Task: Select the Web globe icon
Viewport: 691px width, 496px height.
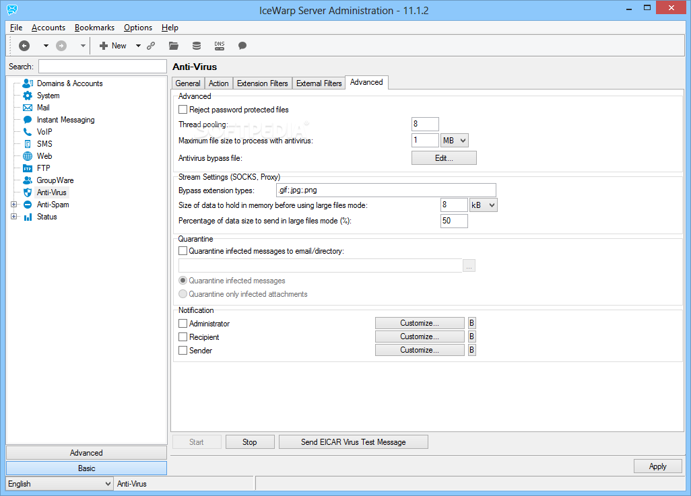Action: (28, 156)
